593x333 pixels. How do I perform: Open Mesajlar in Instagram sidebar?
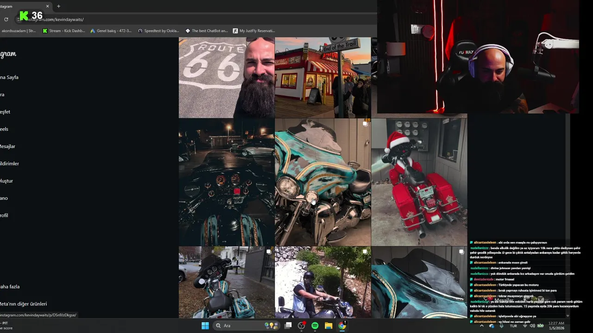pos(7,147)
